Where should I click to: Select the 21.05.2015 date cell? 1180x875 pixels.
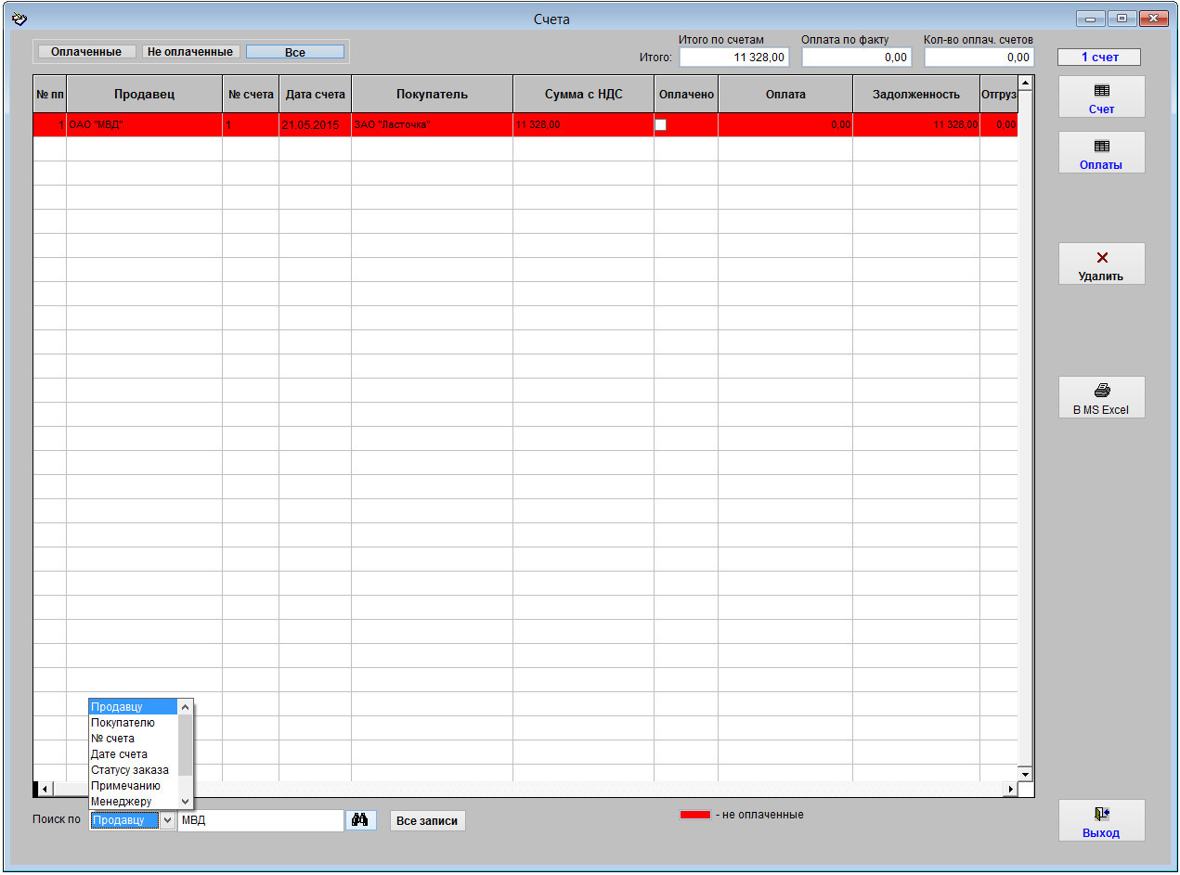click(x=316, y=124)
